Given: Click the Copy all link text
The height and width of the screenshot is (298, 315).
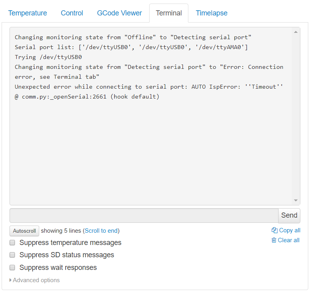Looking at the screenshot, I should [290, 230].
